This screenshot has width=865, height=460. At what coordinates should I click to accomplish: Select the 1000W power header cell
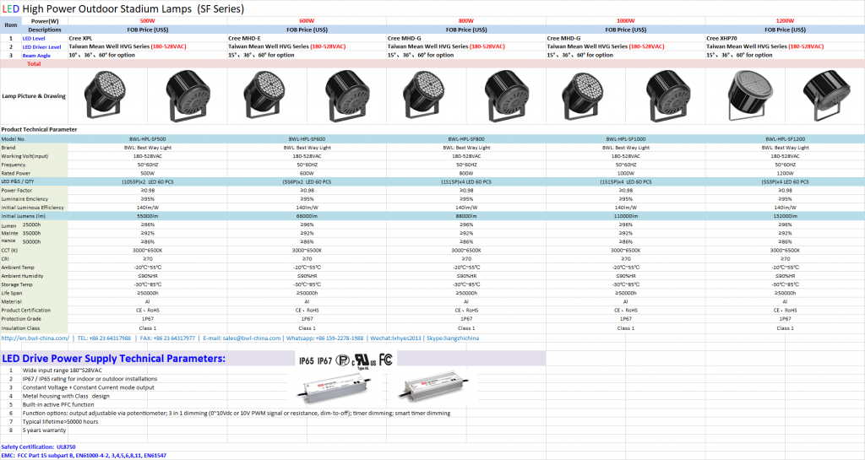(626, 21)
